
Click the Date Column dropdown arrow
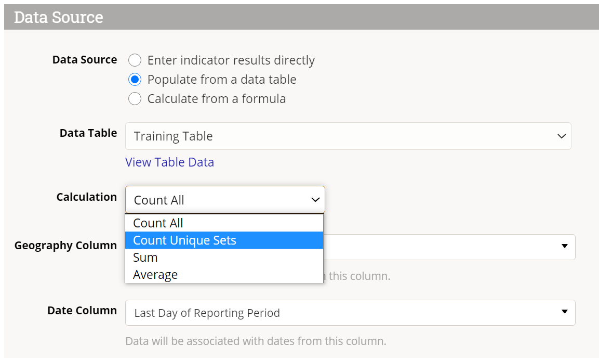click(x=565, y=312)
